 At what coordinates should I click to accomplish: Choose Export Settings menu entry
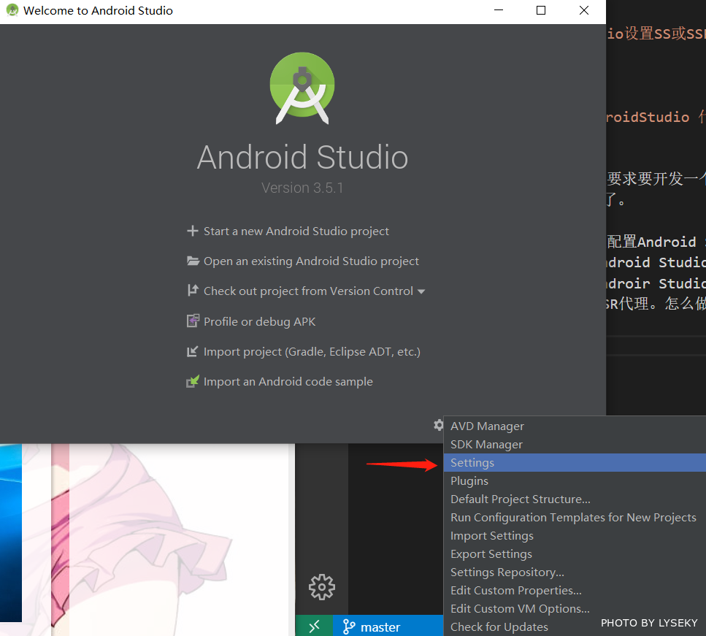tap(575, 554)
